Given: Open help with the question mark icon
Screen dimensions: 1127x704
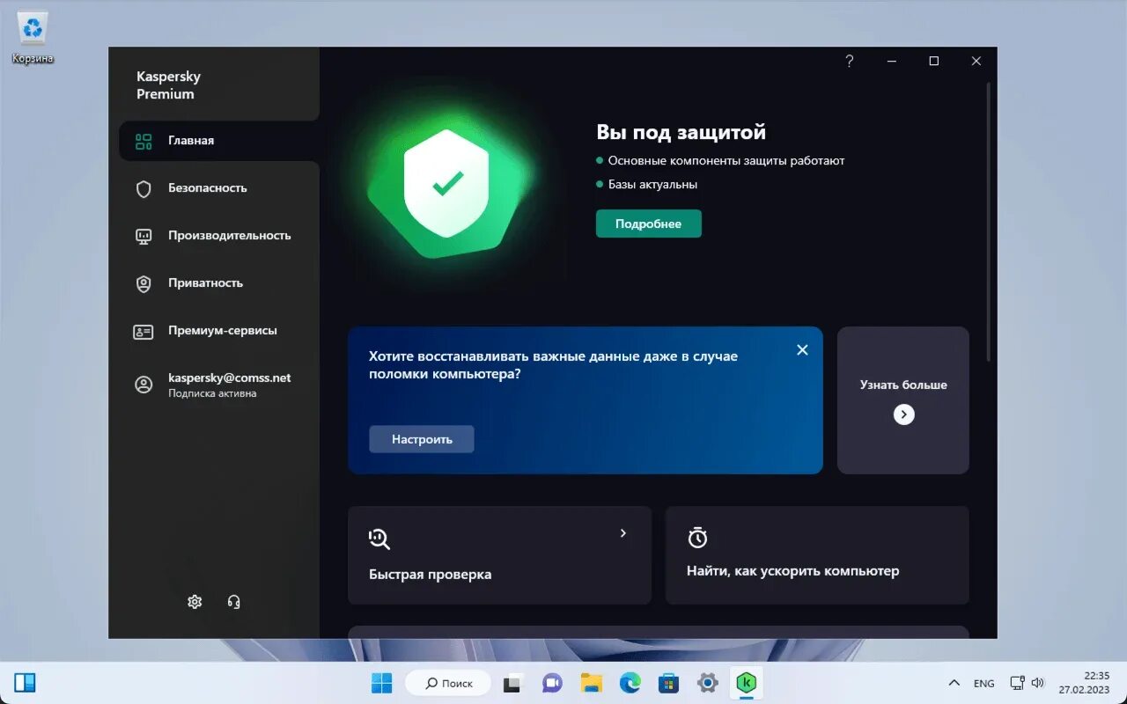Looking at the screenshot, I should 850,61.
